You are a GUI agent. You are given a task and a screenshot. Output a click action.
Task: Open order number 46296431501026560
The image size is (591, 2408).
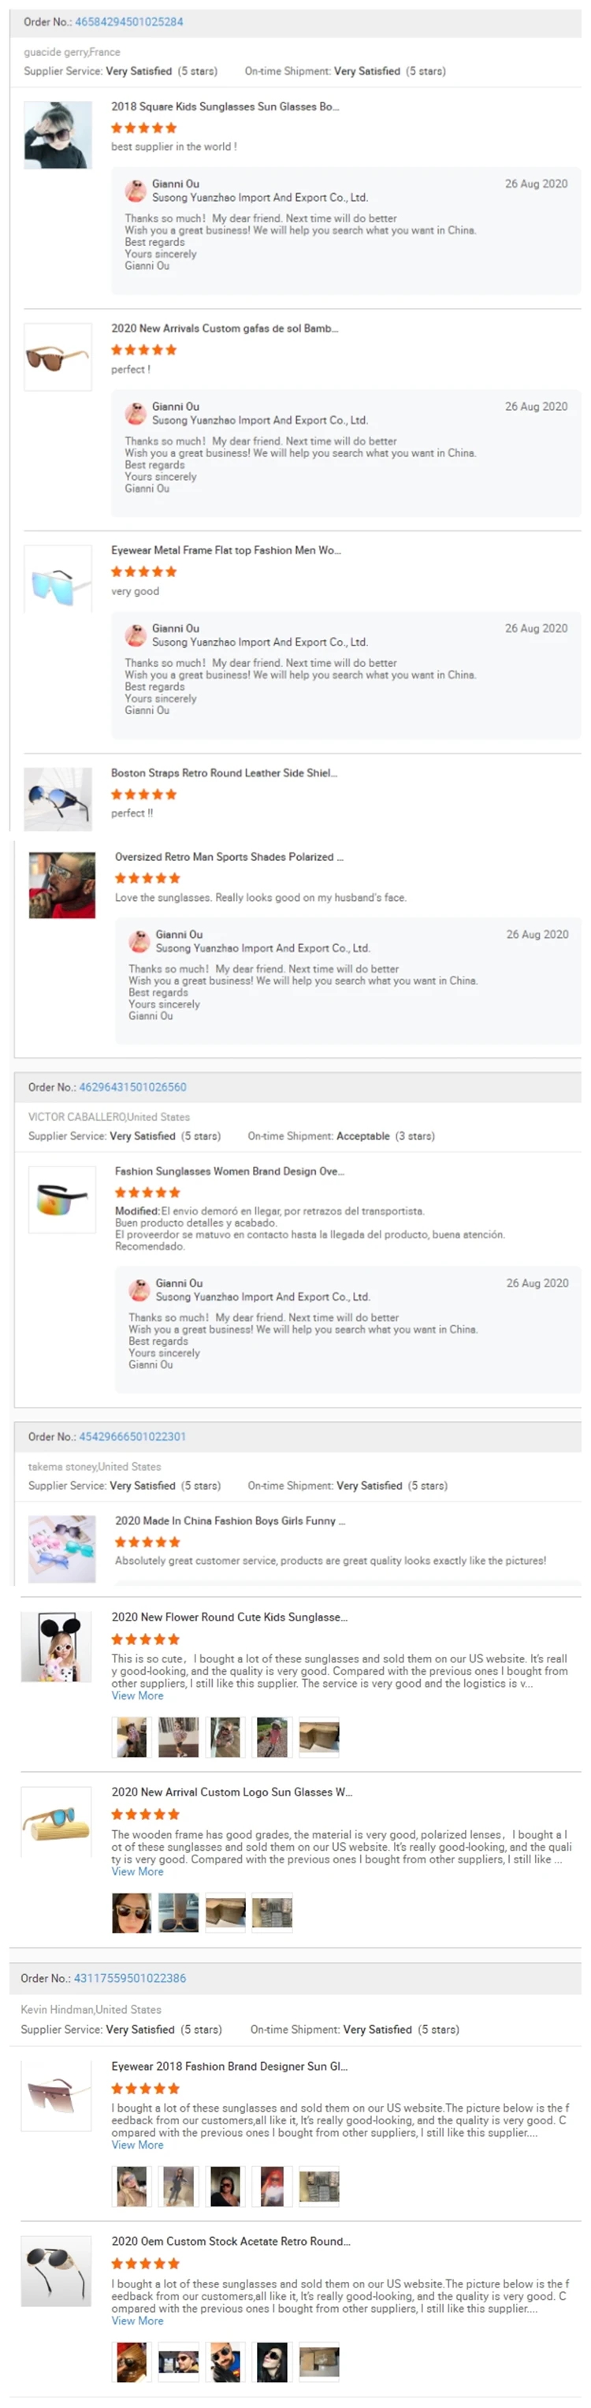(x=133, y=1087)
